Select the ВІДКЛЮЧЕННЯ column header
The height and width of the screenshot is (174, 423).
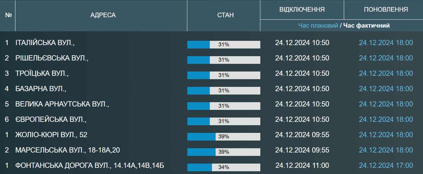tap(302, 10)
